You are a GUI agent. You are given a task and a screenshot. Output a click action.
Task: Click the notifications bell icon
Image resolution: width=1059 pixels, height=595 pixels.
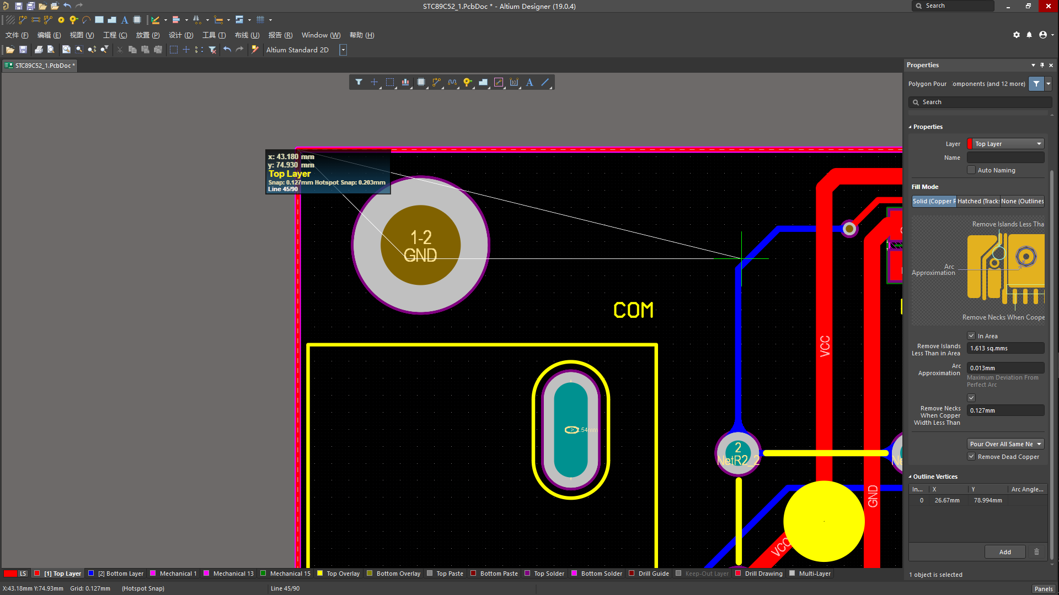point(1029,35)
